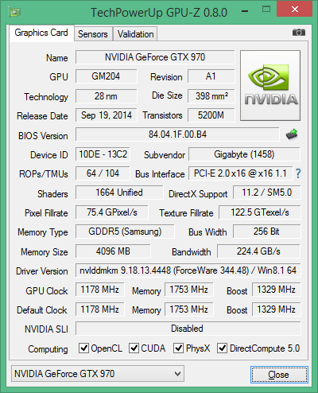Click the Bandwidth field 224.4 GB/s
The image size is (318, 393).
click(258, 251)
